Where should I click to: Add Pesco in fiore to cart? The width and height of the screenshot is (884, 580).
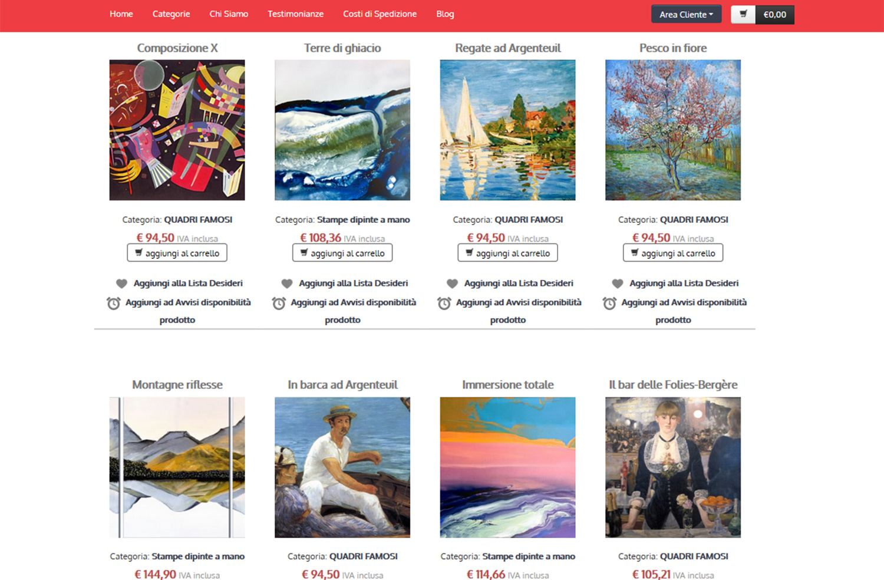pyautogui.click(x=673, y=253)
